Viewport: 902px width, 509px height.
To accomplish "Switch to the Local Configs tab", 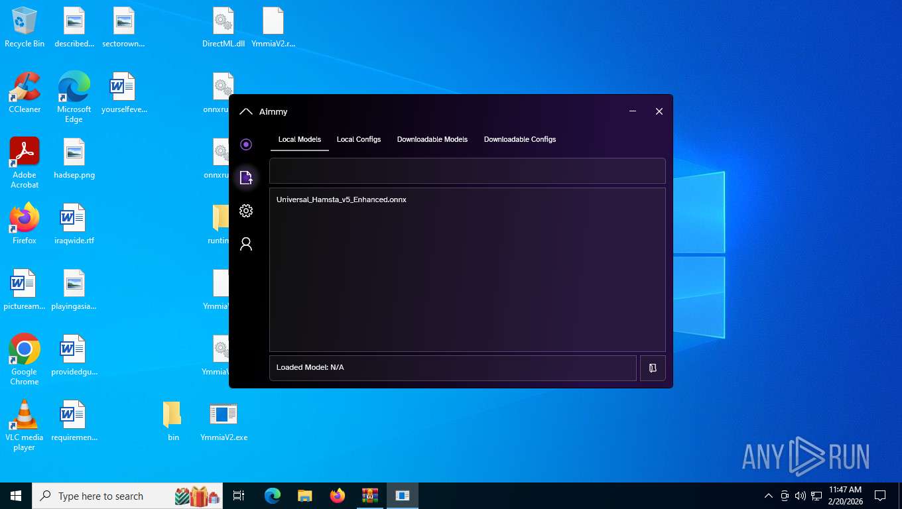I will tap(359, 139).
